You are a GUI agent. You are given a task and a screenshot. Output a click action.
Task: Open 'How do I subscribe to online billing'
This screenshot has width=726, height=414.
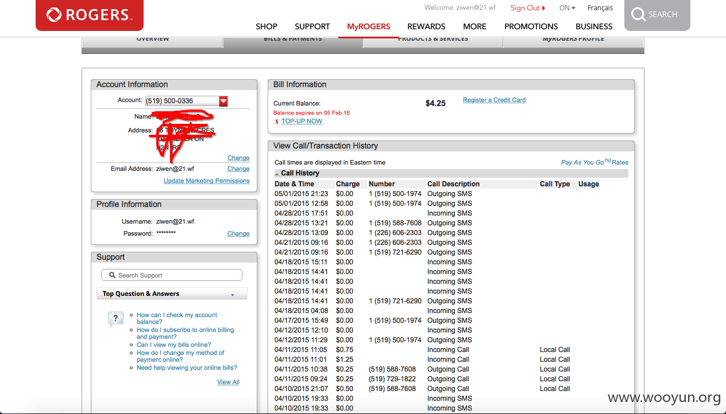point(185,334)
